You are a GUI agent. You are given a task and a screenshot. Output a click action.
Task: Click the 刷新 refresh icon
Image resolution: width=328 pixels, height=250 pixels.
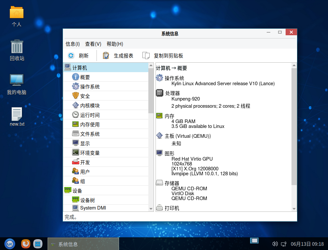(71, 55)
